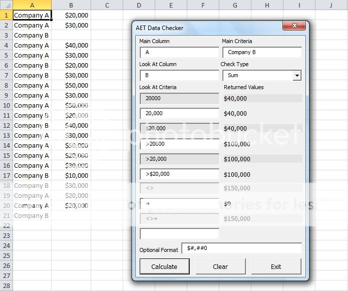Click the select-all corner of the sheet

pyautogui.click(x=6, y=5)
